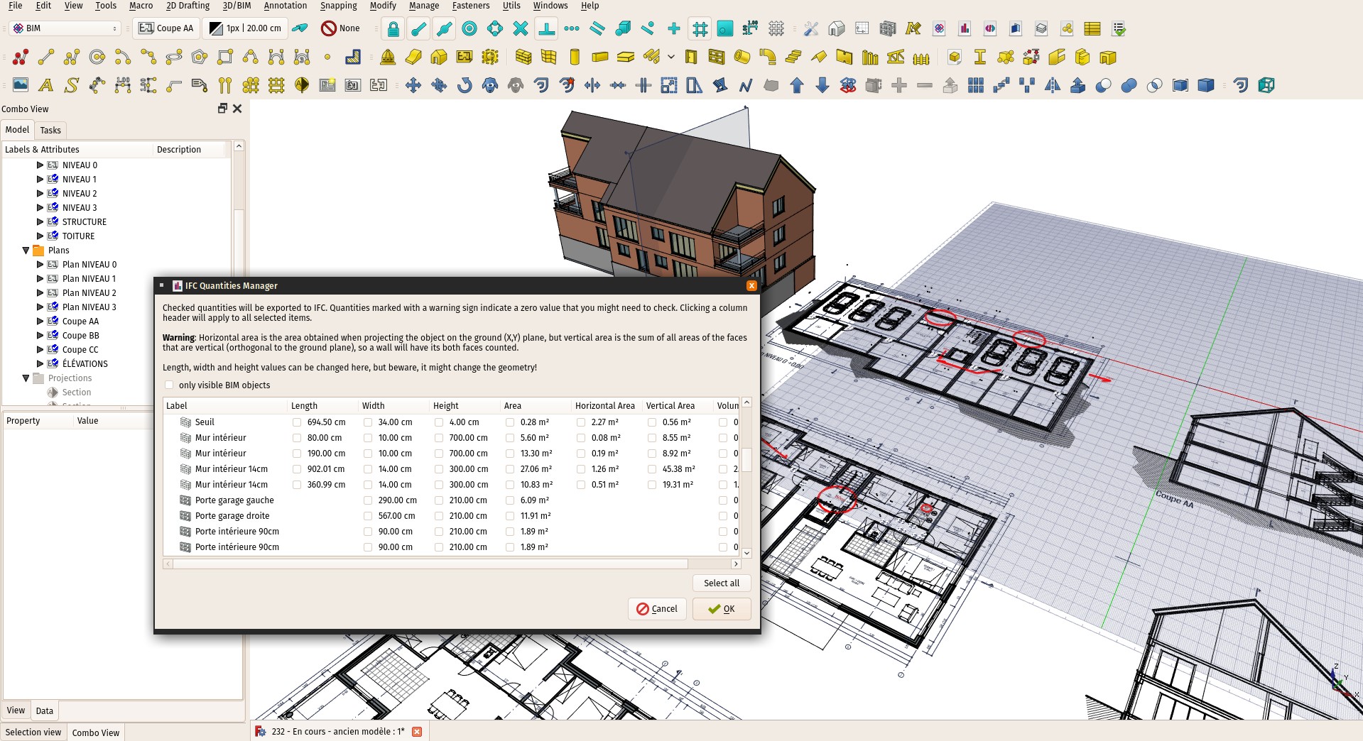Open the Annotation menu
Screen dimensions: 1363x741
(x=285, y=6)
